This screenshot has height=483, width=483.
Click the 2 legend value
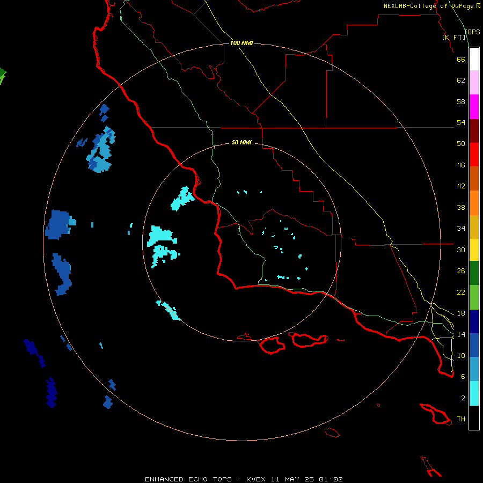[463, 398]
